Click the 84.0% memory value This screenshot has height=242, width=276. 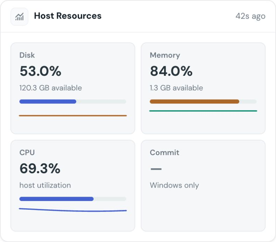171,71
